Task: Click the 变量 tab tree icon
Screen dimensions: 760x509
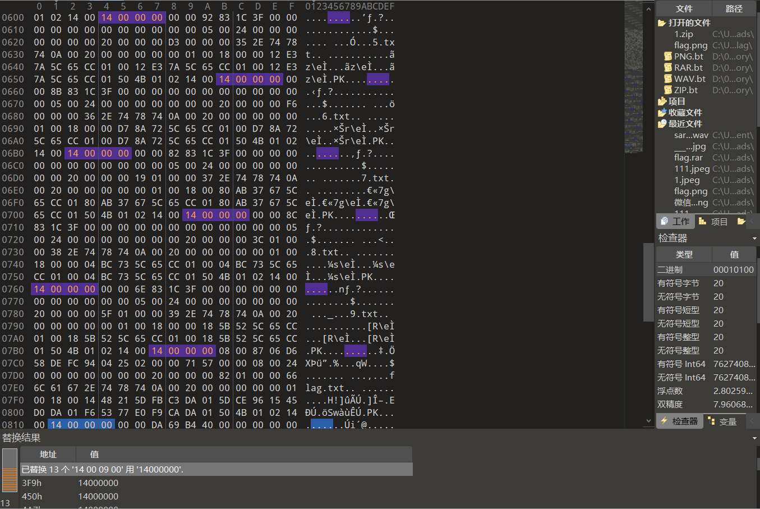Action: tap(711, 421)
